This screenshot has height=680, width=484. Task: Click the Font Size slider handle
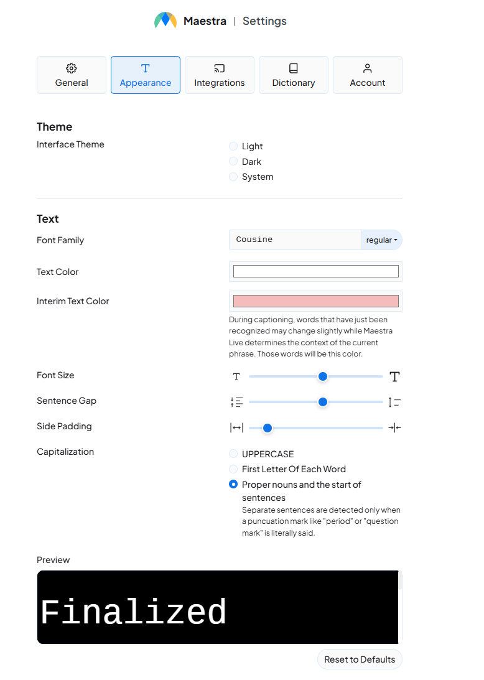(x=323, y=376)
